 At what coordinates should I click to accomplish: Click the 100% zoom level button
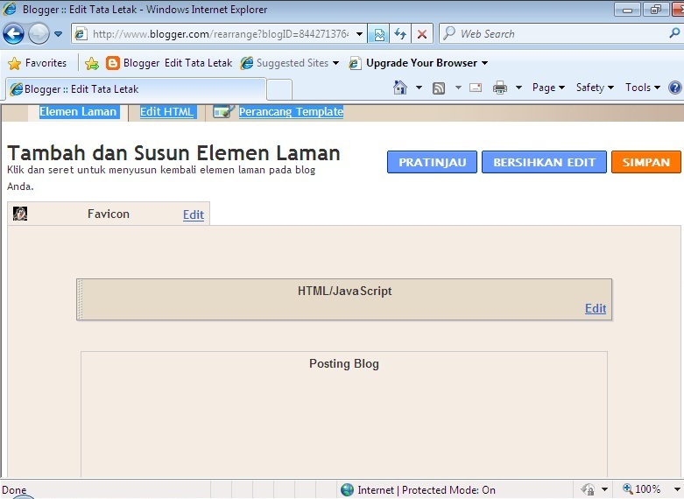point(641,489)
